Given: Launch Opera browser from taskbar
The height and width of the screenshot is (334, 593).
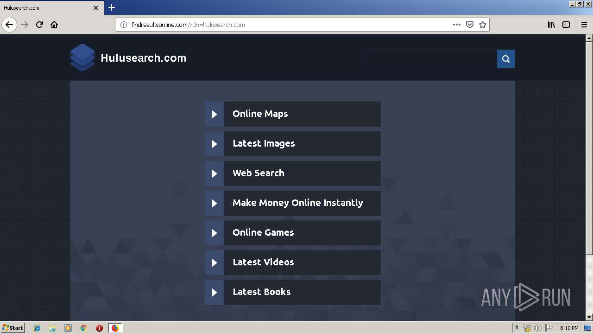Looking at the screenshot, I should [99, 328].
